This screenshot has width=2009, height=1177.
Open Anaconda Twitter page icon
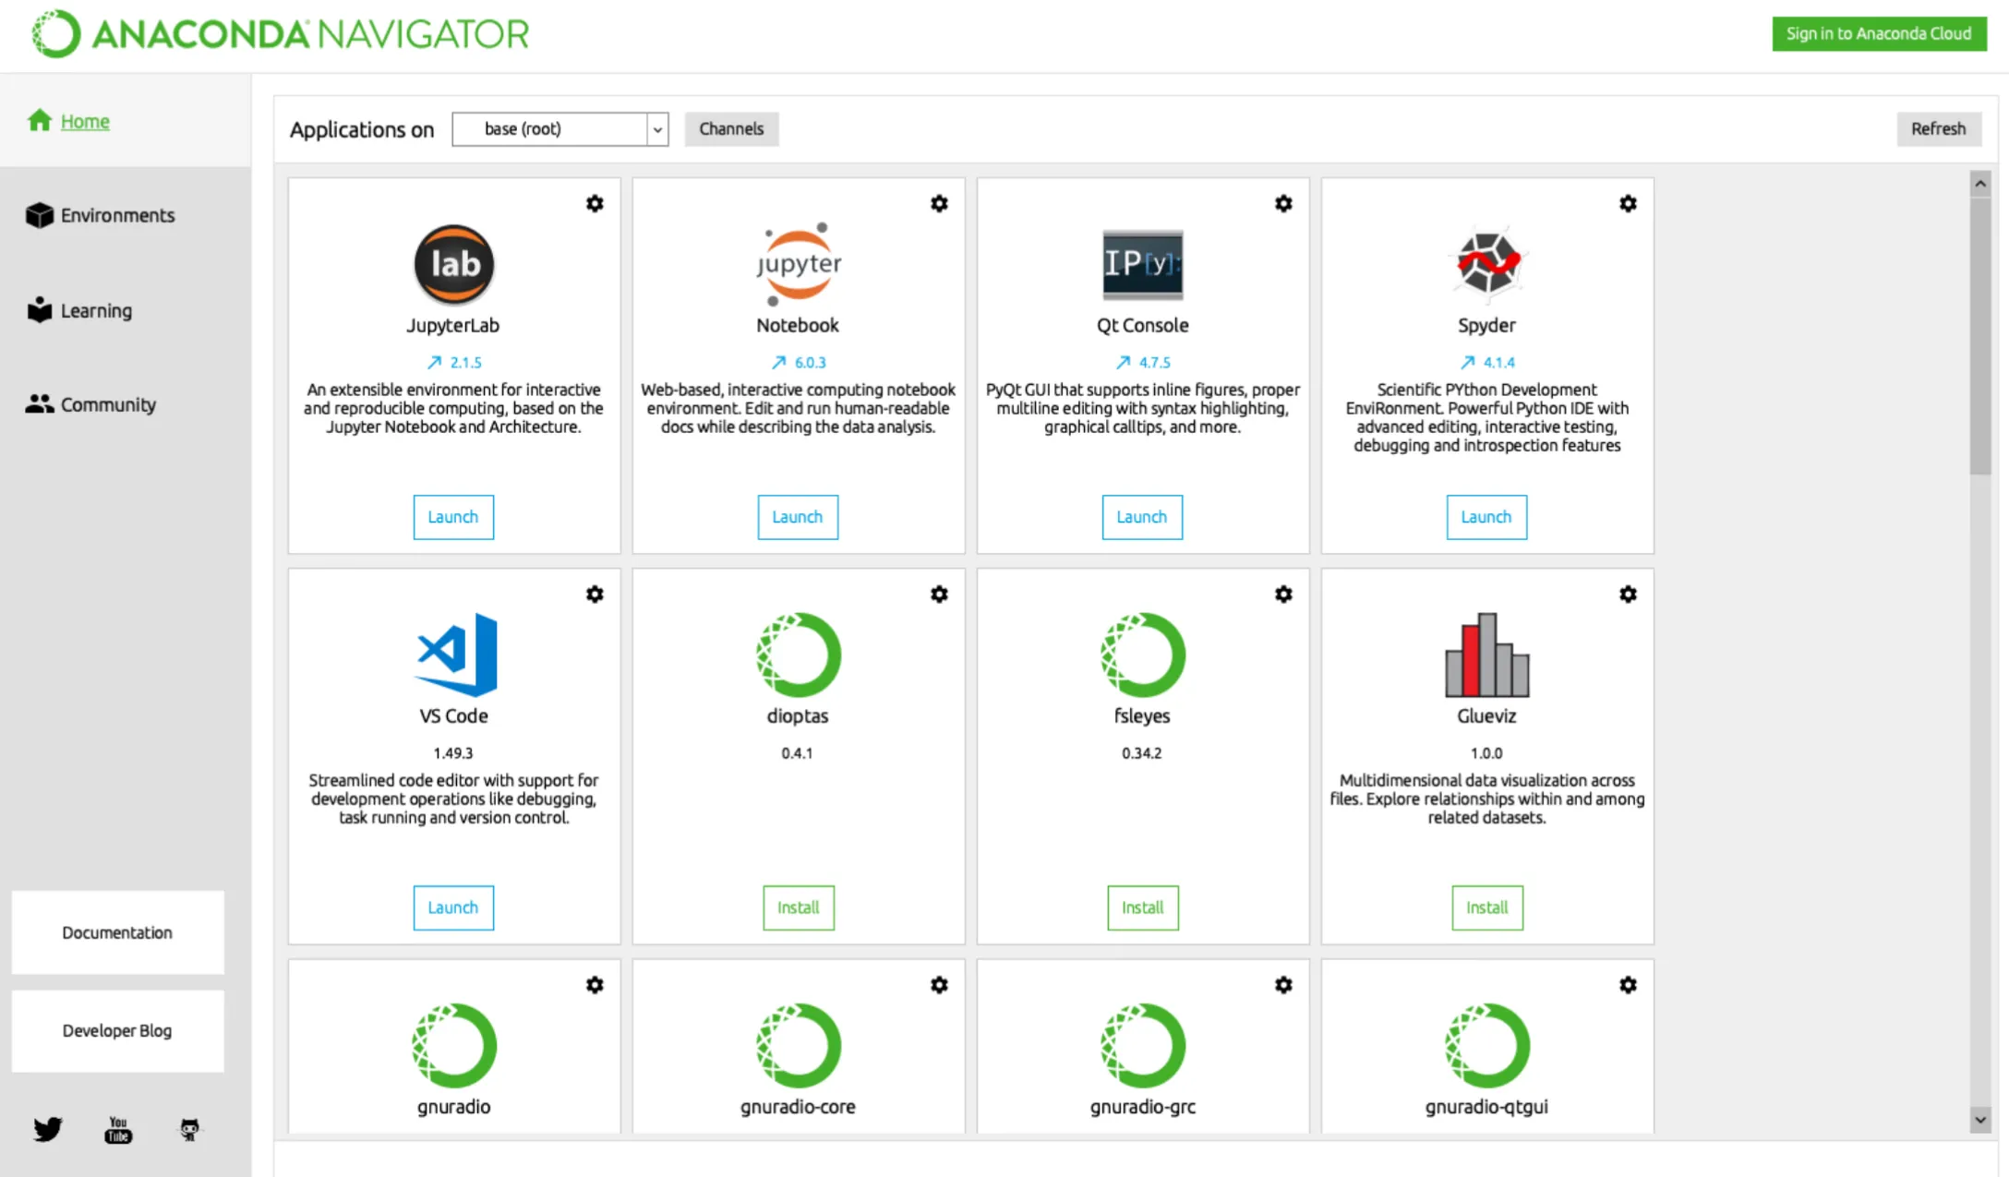point(48,1129)
